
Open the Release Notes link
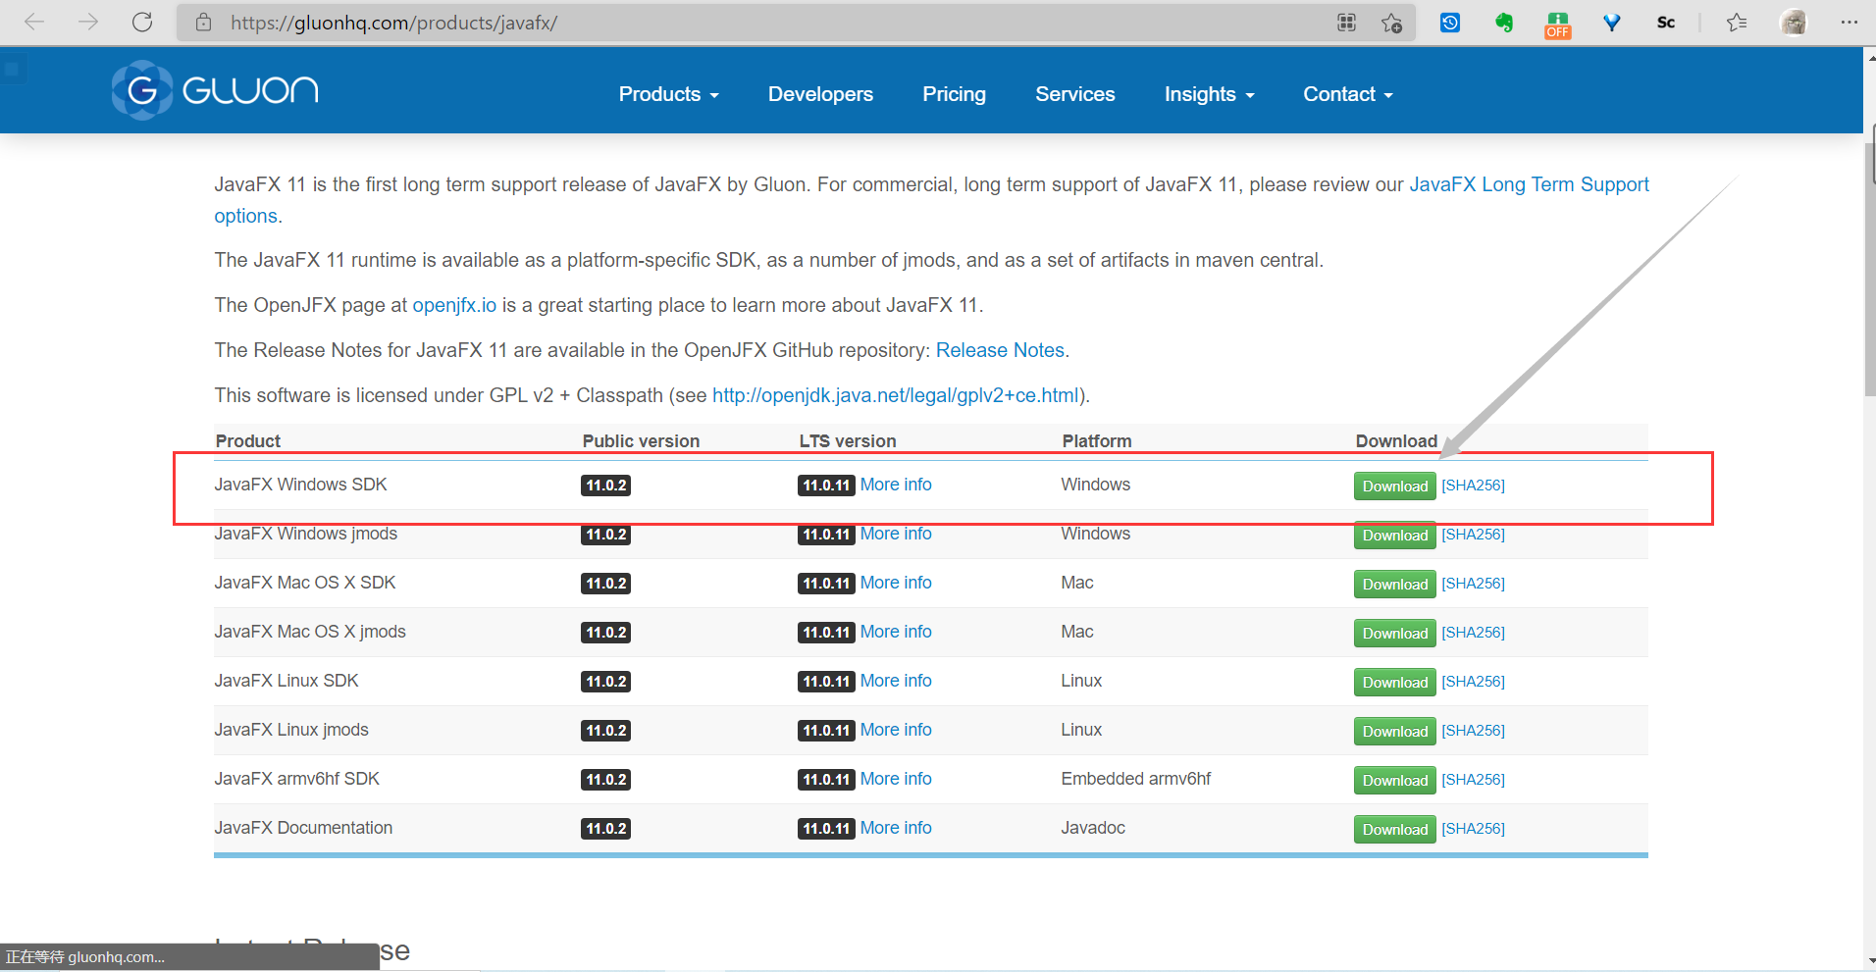click(1000, 350)
